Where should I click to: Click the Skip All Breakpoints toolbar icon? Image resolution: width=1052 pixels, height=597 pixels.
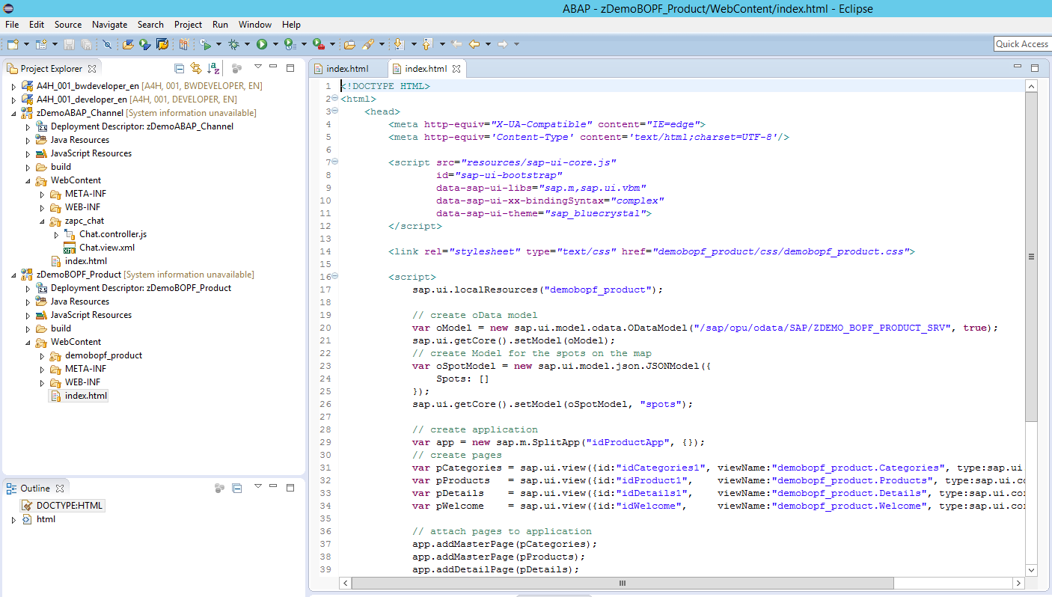tap(108, 45)
